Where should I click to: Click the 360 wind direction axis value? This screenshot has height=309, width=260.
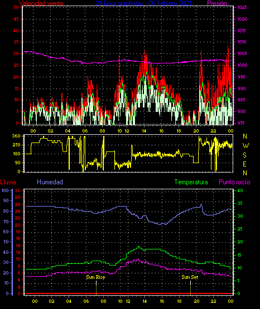[16, 136]
